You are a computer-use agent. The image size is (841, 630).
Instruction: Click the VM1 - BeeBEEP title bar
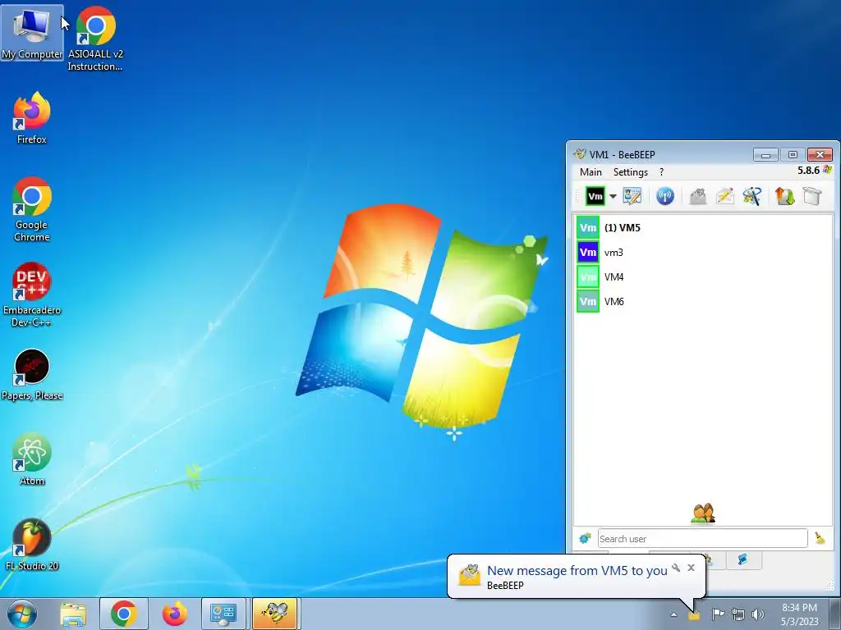[661, 154]
